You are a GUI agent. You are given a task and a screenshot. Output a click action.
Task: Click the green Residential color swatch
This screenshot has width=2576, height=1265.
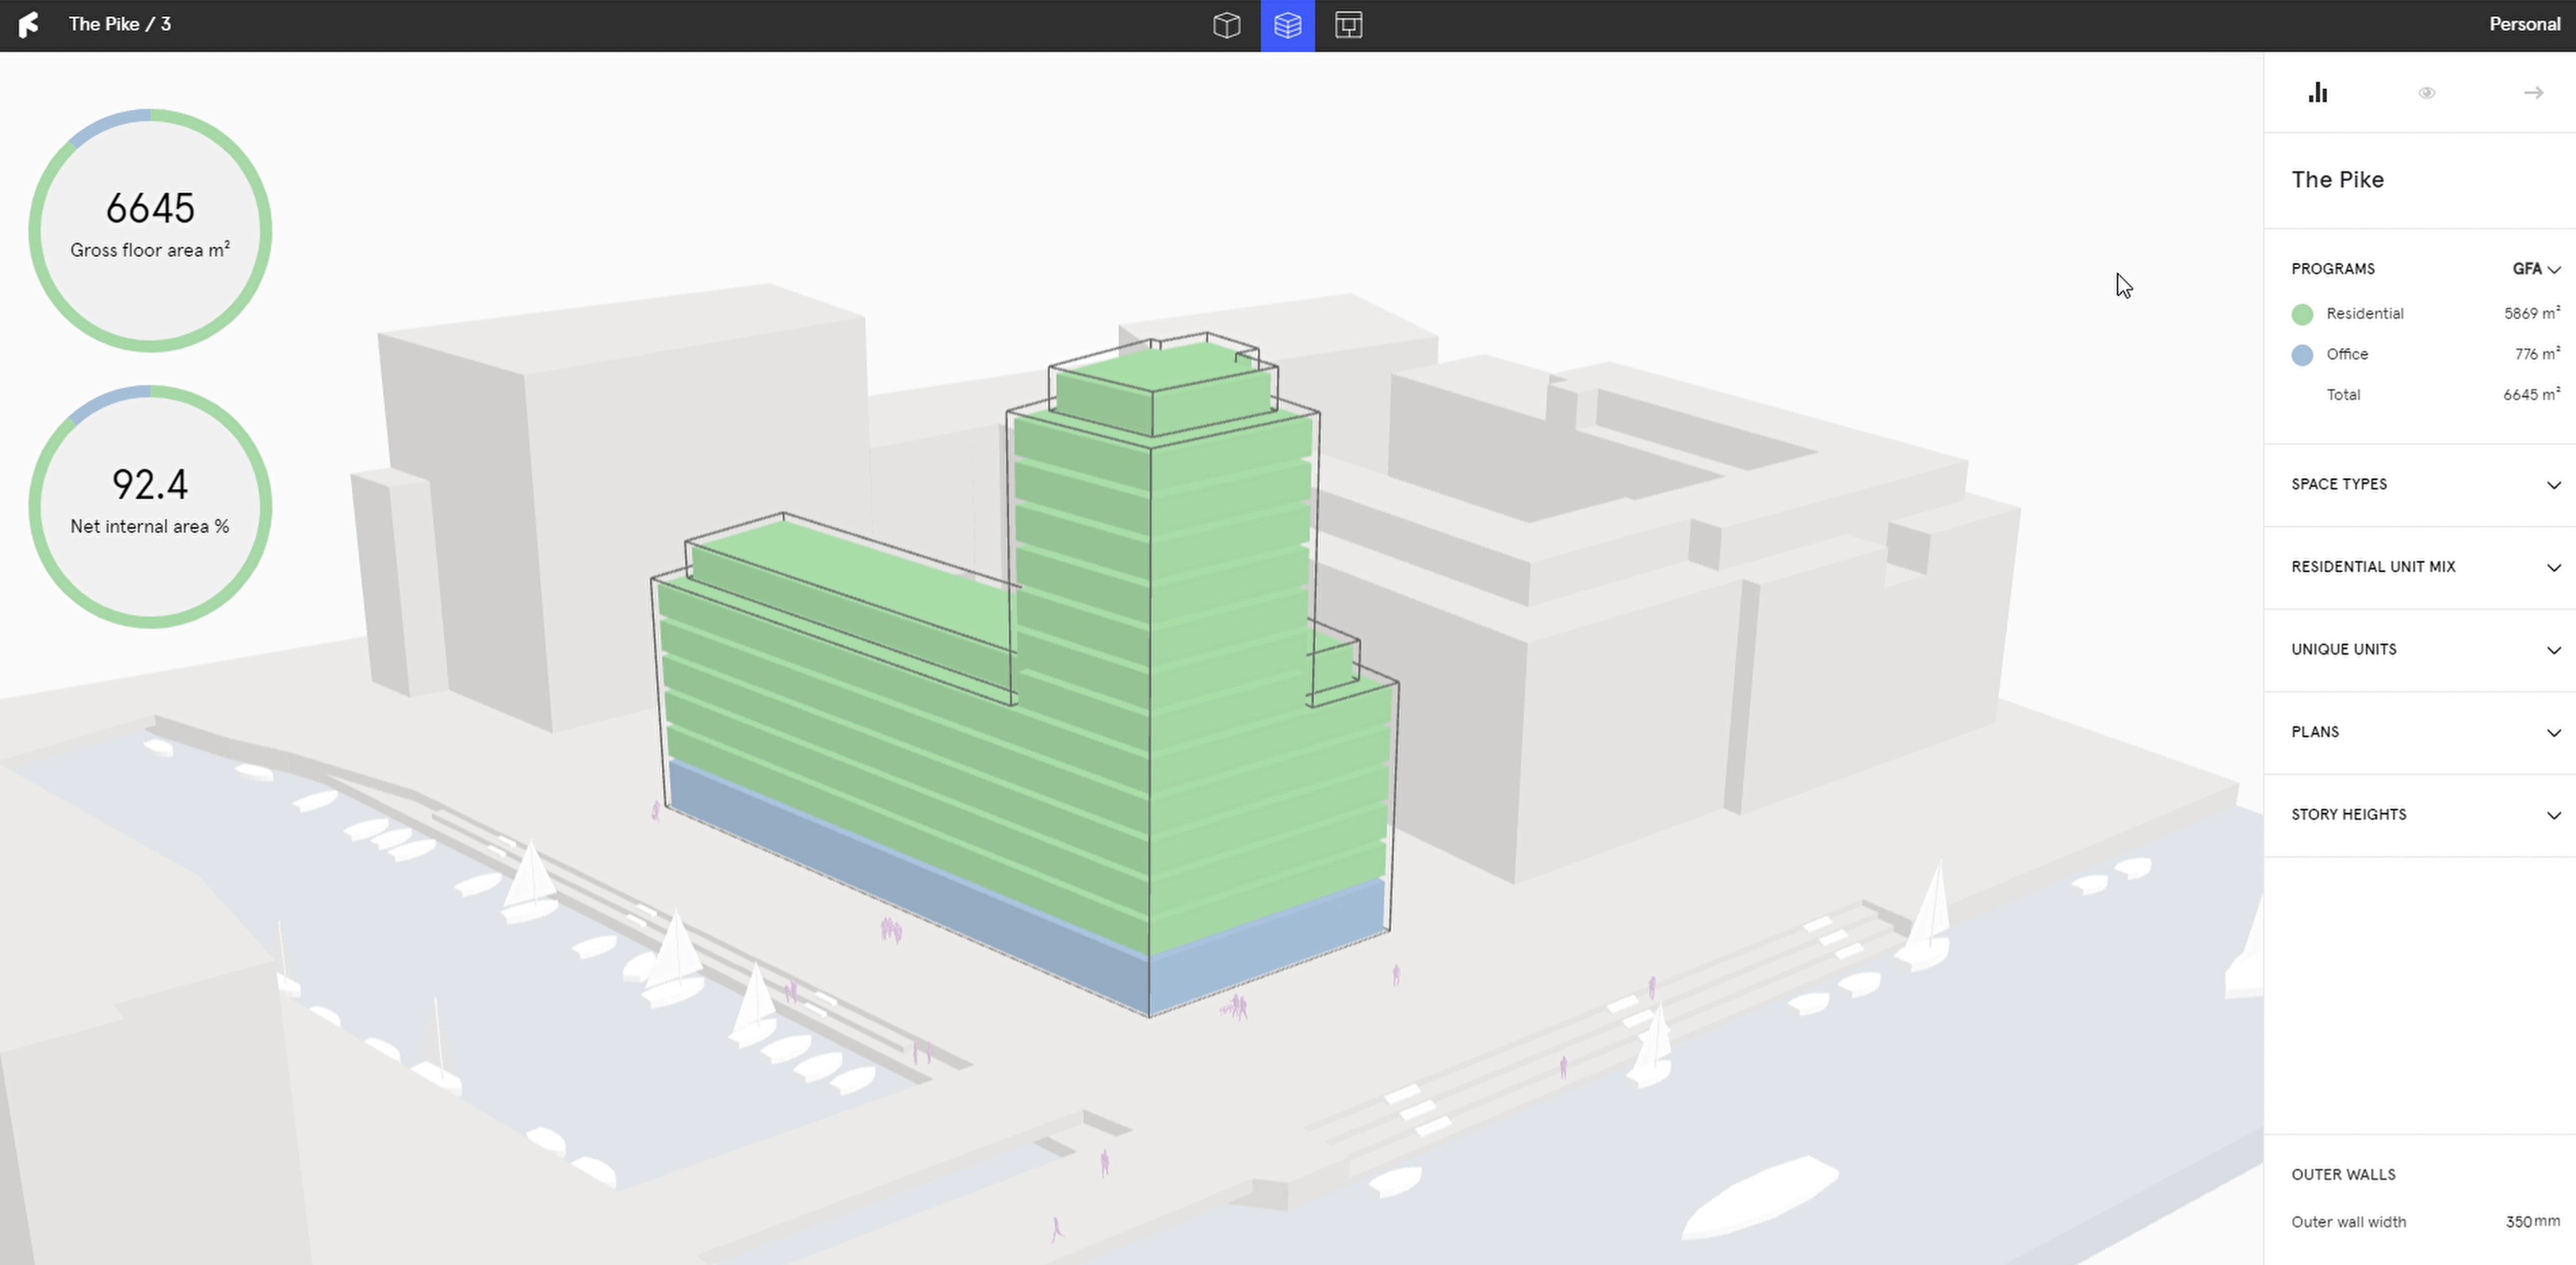[x=2302, y=315]
